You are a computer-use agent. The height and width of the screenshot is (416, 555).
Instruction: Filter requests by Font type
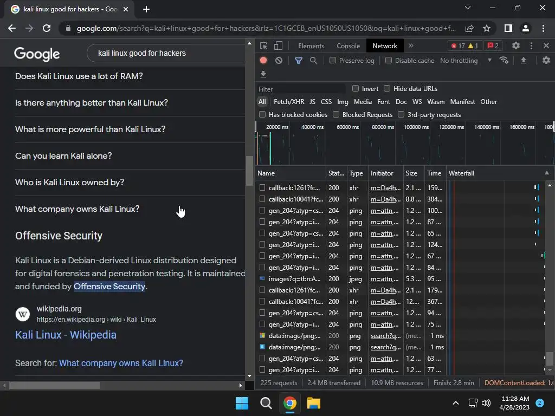point(384,102)
